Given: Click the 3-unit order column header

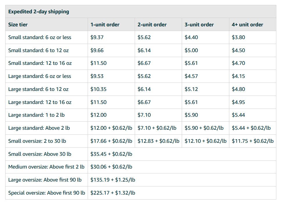Looking at the screenshot, I should [x=199, y=25].
